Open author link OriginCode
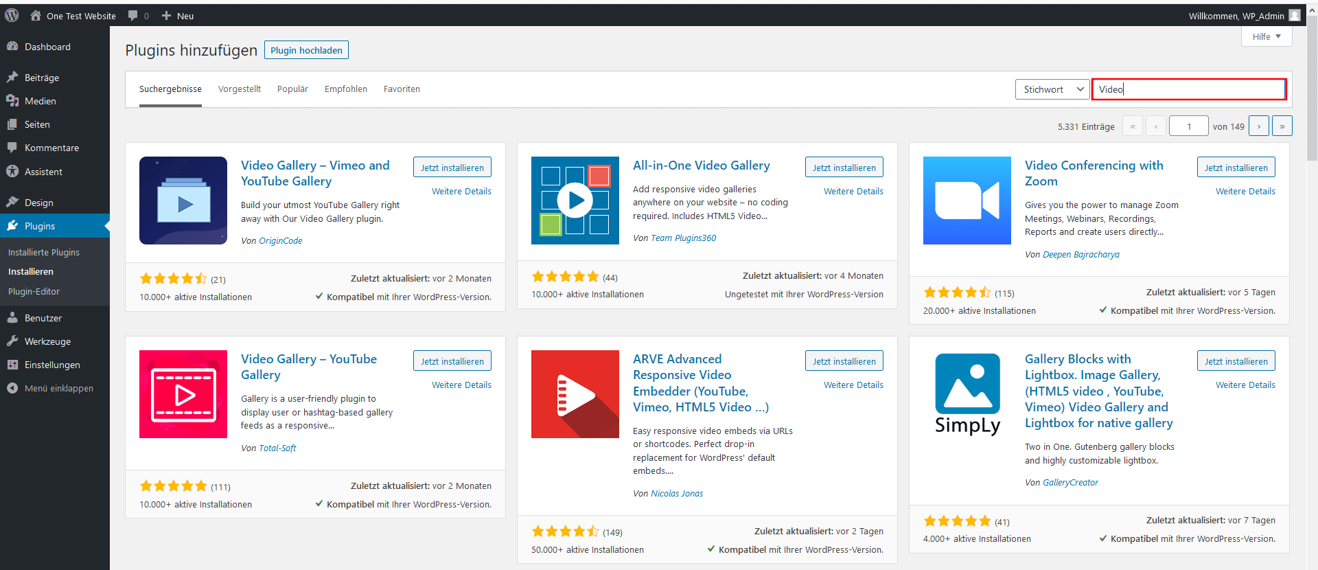The image size is (1318, 570). (x=280, y=241)
